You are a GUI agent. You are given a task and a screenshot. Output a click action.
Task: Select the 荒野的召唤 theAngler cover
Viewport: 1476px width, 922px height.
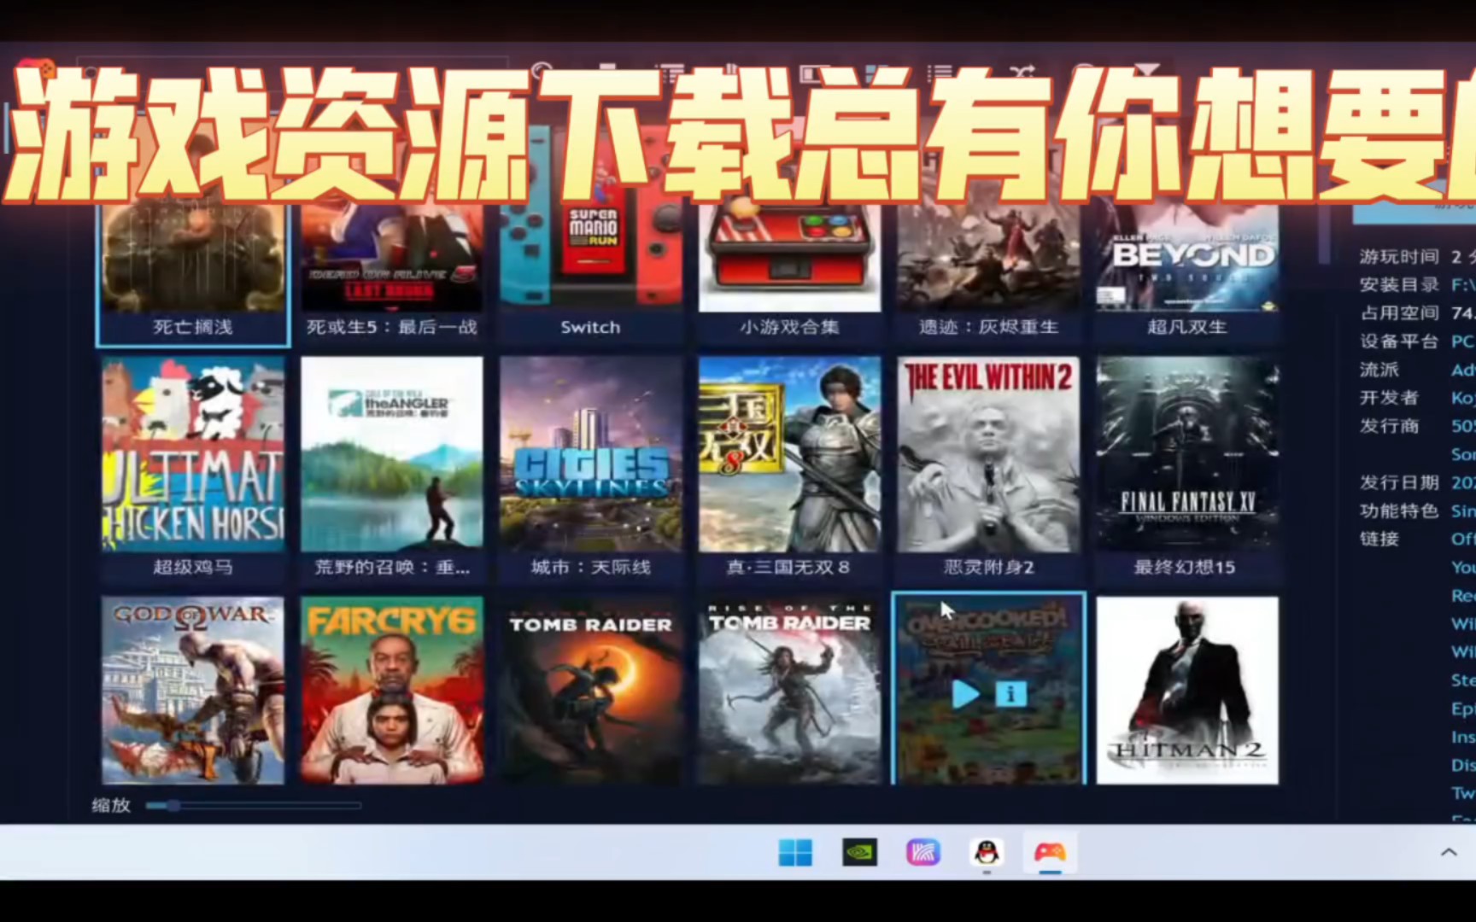point(392,454)
